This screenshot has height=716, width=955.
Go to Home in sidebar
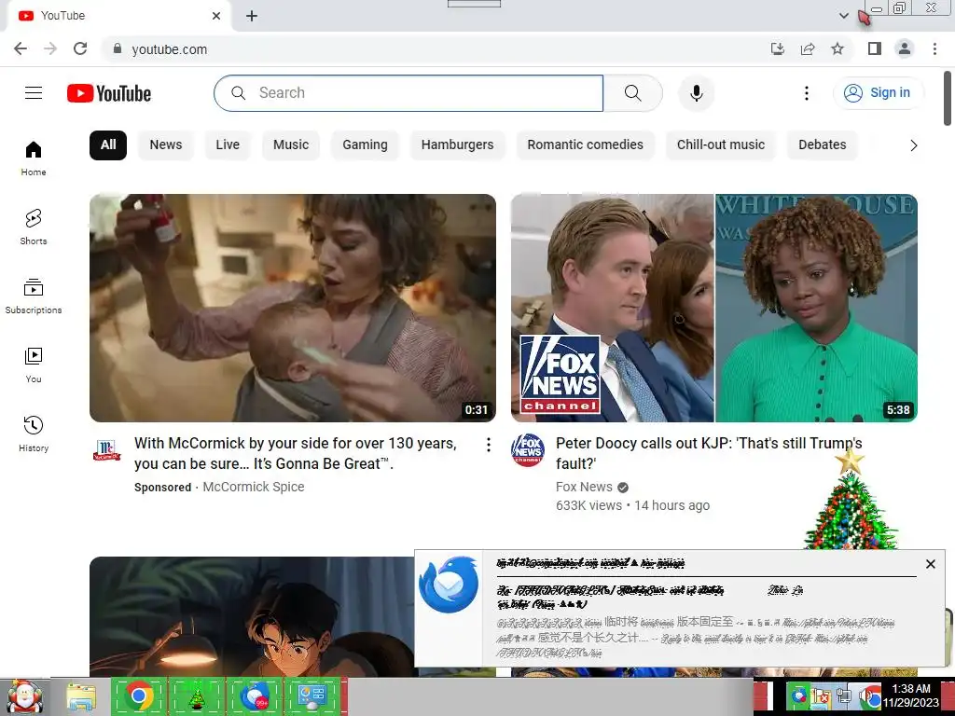click(x=34, y=158)
